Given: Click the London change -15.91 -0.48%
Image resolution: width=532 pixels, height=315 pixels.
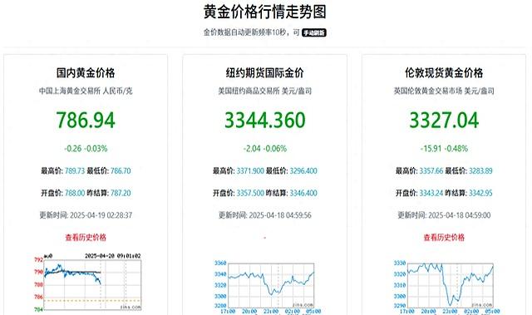Looking at the screenshot, I should [444, 149].
